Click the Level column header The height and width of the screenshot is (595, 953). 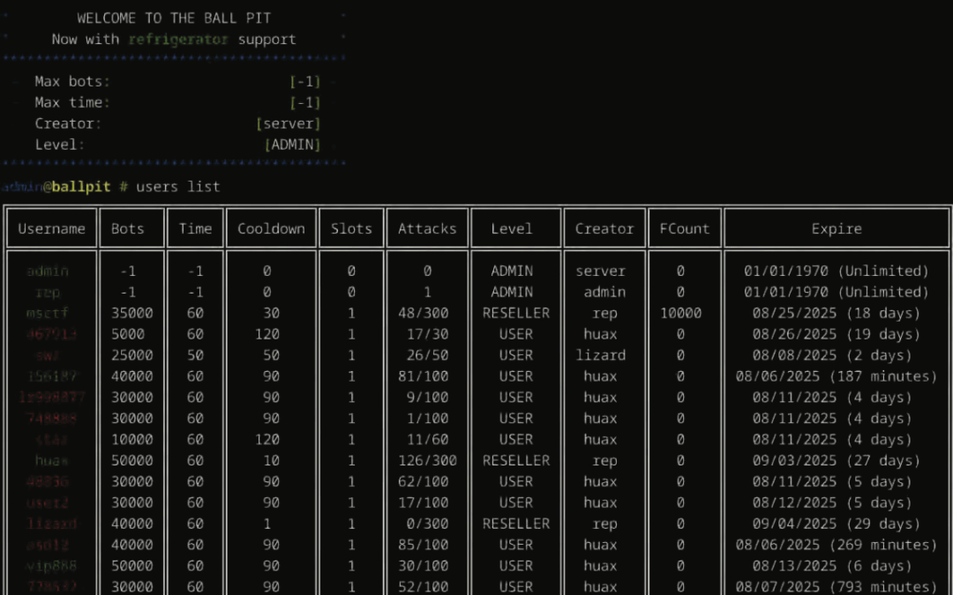pos(512,229)
